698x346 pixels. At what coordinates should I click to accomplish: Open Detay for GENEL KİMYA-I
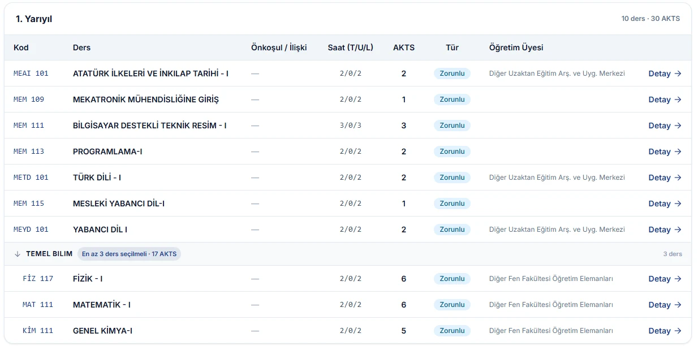click(665, 331)
